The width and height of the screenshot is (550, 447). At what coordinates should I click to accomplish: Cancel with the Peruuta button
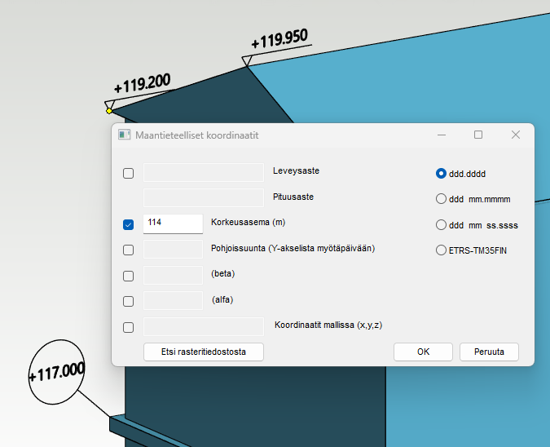[x=489, y=352]
